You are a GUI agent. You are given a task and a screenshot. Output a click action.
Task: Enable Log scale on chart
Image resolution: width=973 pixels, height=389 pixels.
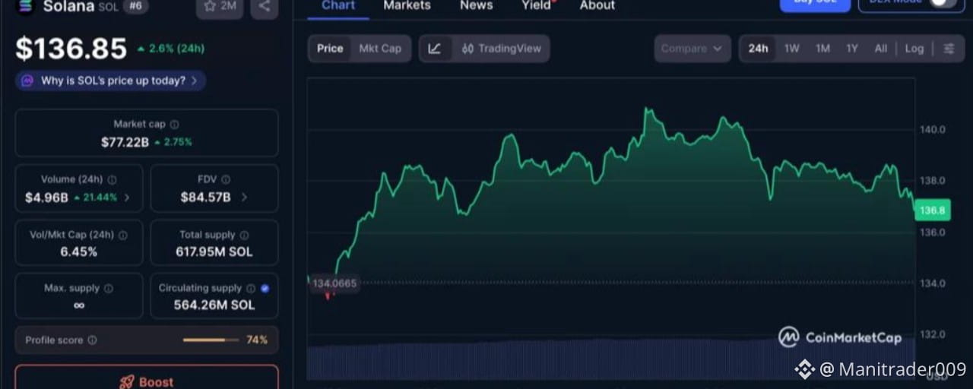coord(914,49)
